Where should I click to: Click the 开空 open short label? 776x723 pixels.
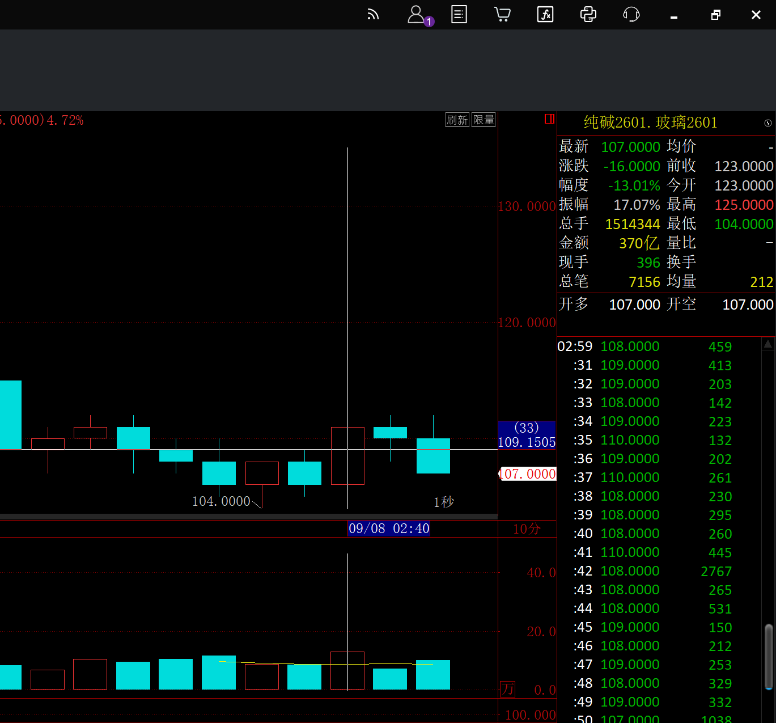pyautogui.click(x=681, y=305)
